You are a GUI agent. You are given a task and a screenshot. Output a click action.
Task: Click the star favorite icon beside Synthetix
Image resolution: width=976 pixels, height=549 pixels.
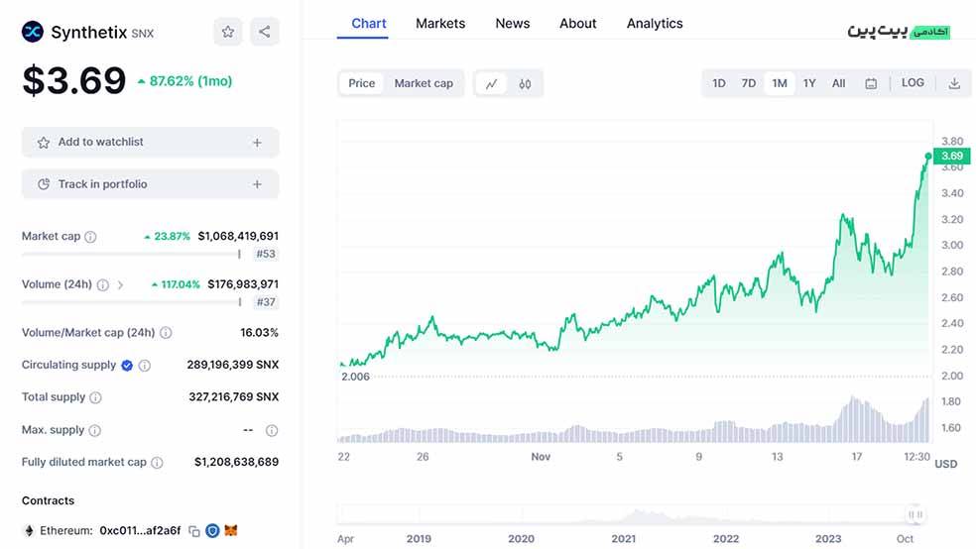pyautogui.click(x=228, y=32)
